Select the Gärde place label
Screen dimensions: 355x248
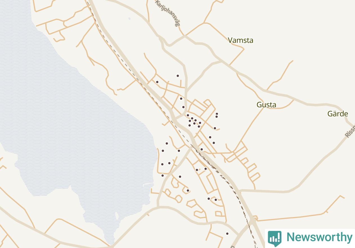point(338,114)
